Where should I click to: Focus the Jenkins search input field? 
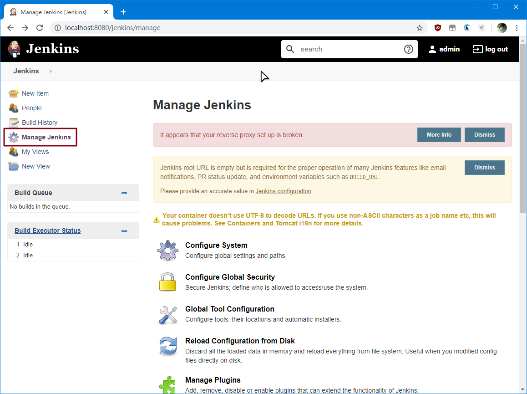pos(350,49)
